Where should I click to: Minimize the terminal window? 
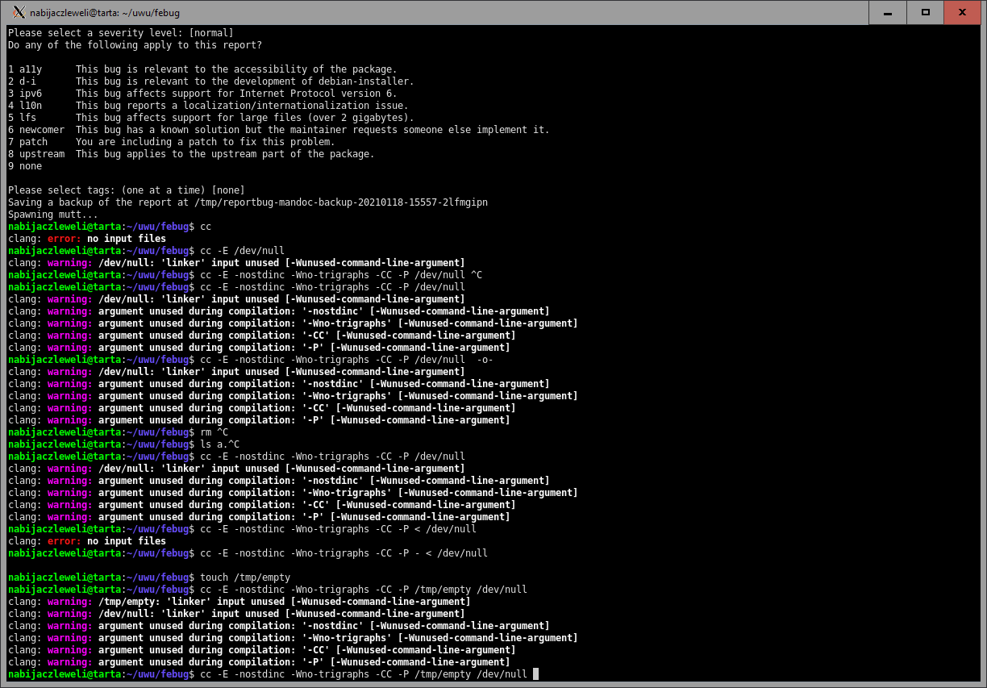pyautogui.click(x=888, y=12)
